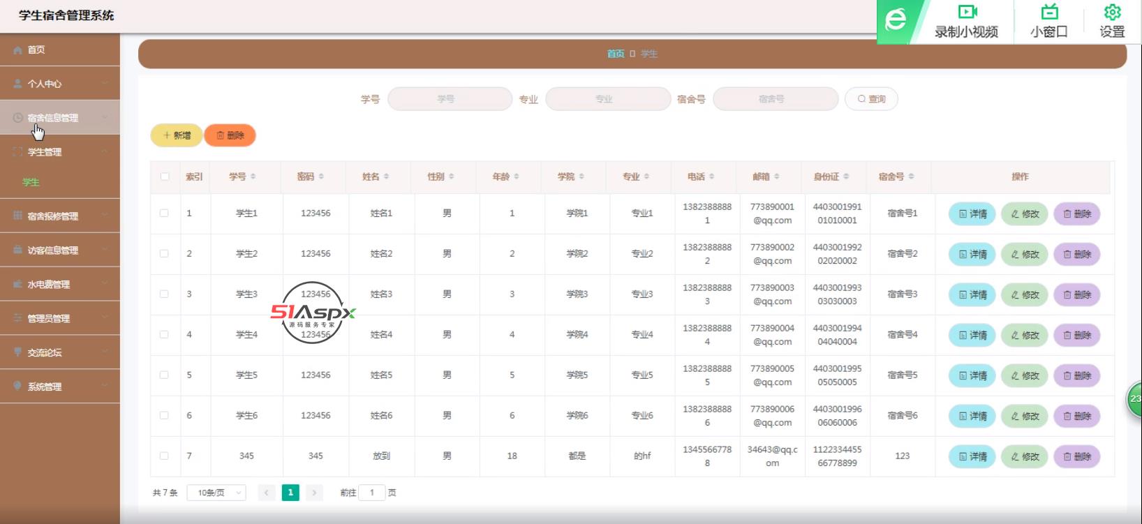Sort the 年龄 column using sort arrows

pos(517,177)
